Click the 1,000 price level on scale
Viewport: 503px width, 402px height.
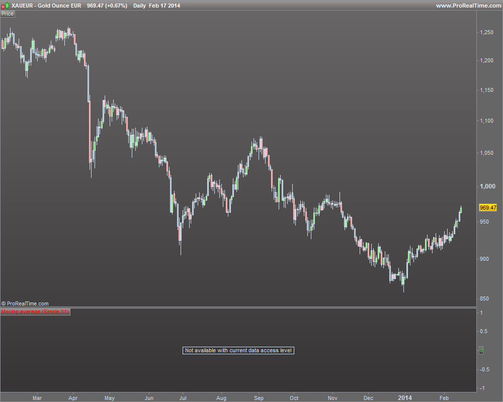tap(487, 186)
